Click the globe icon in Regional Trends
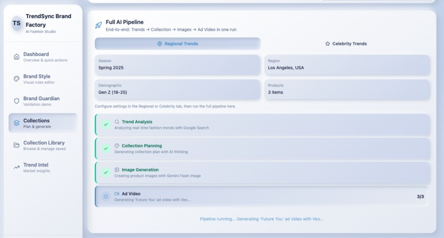The height and width of the screenshot is (238, 444). pos(160,44)
